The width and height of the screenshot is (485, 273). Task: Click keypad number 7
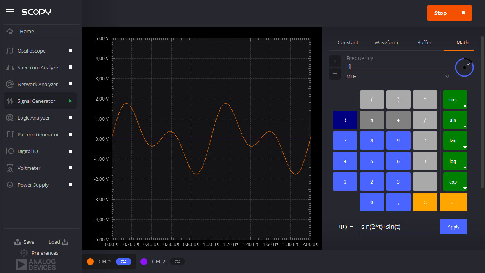point(345,140)
